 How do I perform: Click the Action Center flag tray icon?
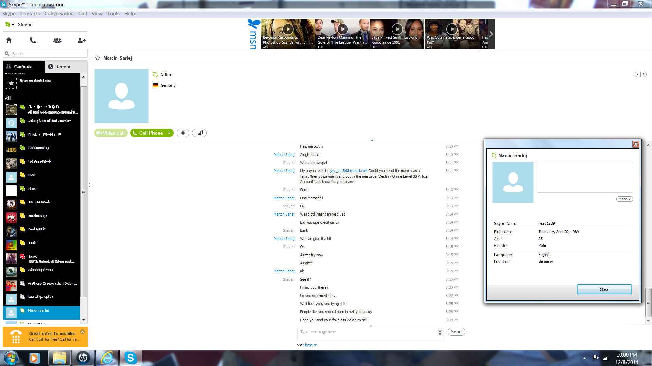click(x=596, y=358)
